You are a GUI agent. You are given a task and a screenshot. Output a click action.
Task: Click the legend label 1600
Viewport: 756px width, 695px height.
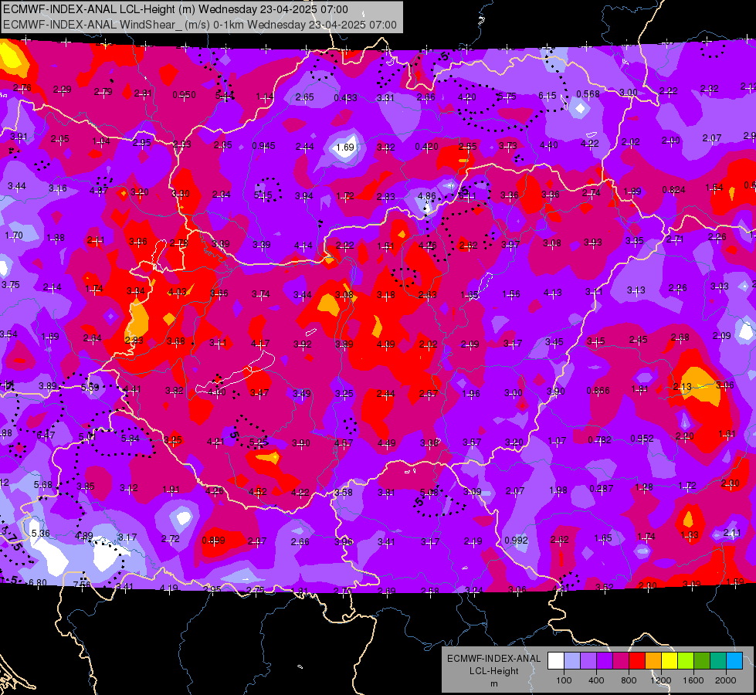pos(693,680)
